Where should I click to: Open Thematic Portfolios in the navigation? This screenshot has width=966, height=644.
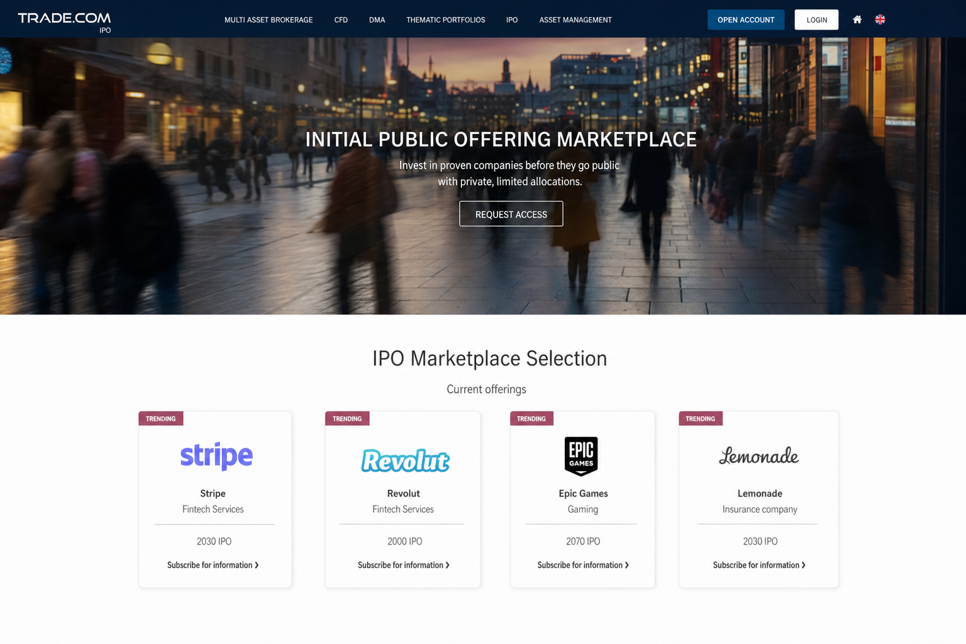tap(446, 20)
